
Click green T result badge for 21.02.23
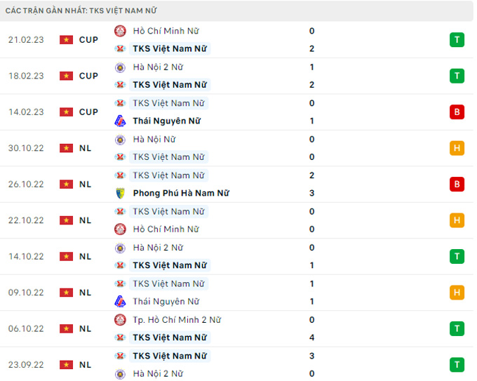pos(457,39)
